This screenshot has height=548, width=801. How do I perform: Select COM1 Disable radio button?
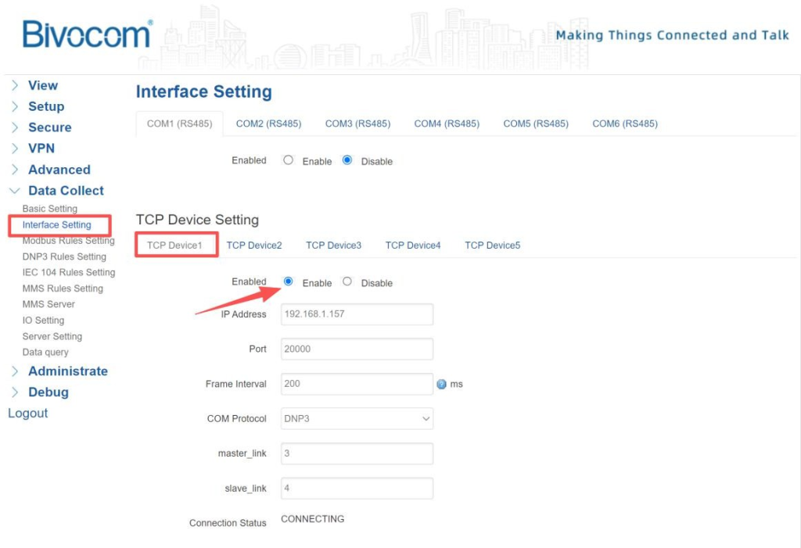[x=347, y=160]
